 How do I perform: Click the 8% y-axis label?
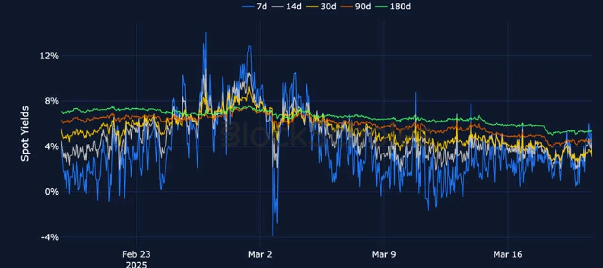(51, 101)
